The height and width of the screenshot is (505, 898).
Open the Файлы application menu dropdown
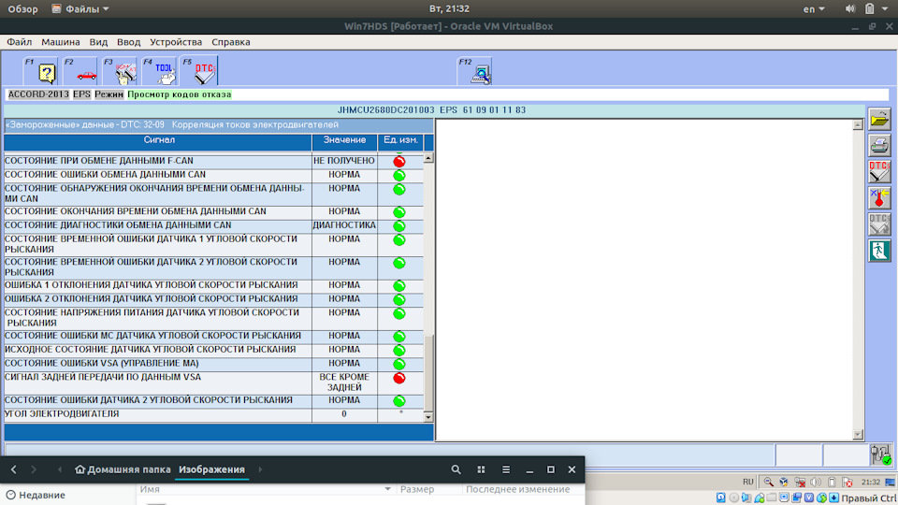point(80,8)
